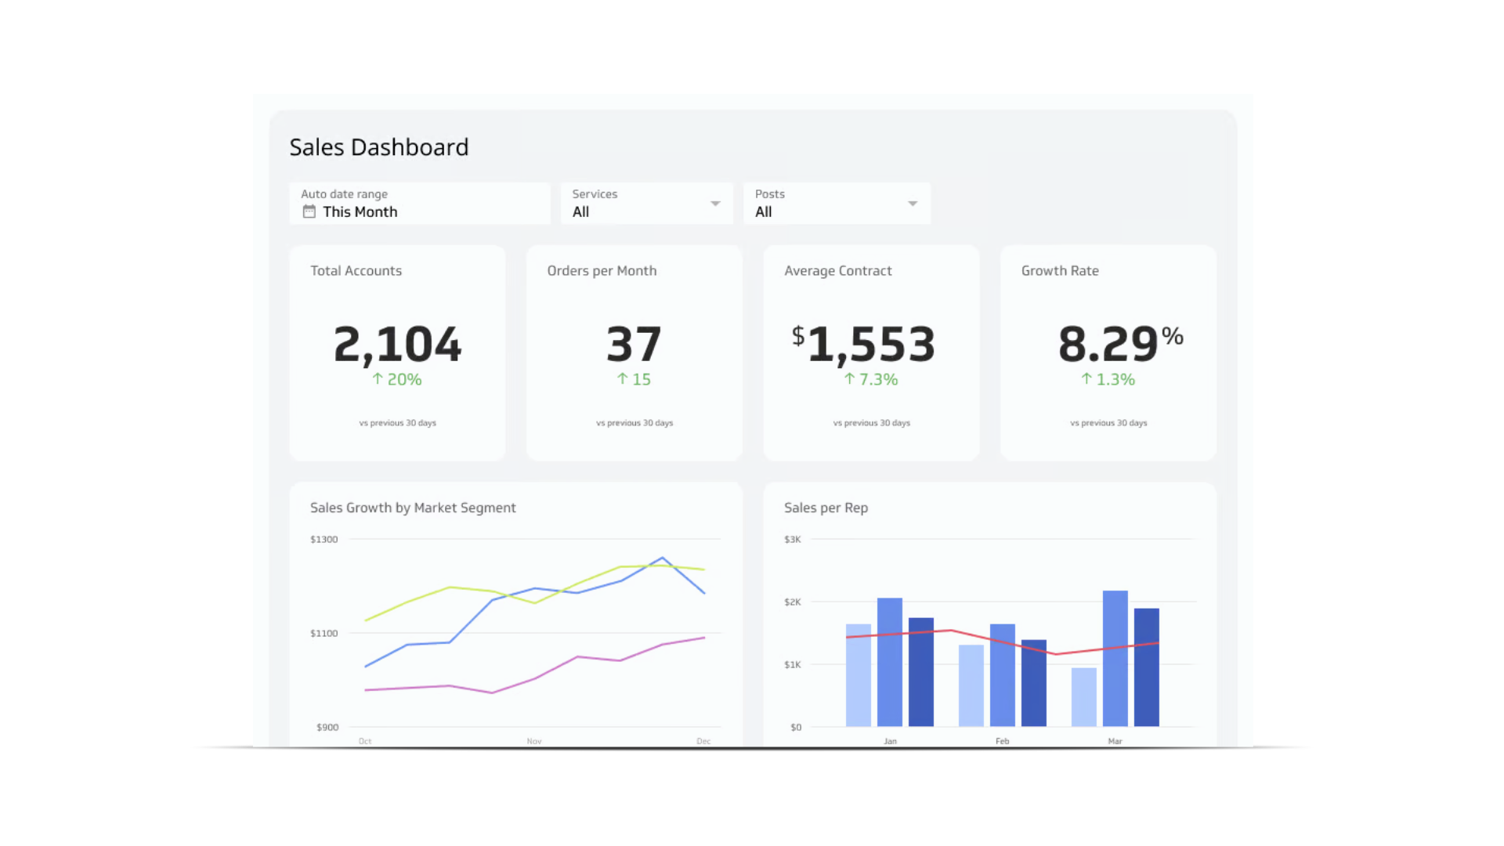Click the Jan label under Sales per Rep
1504x846 pixels.
pyautogui.click(x=891, y=741)
